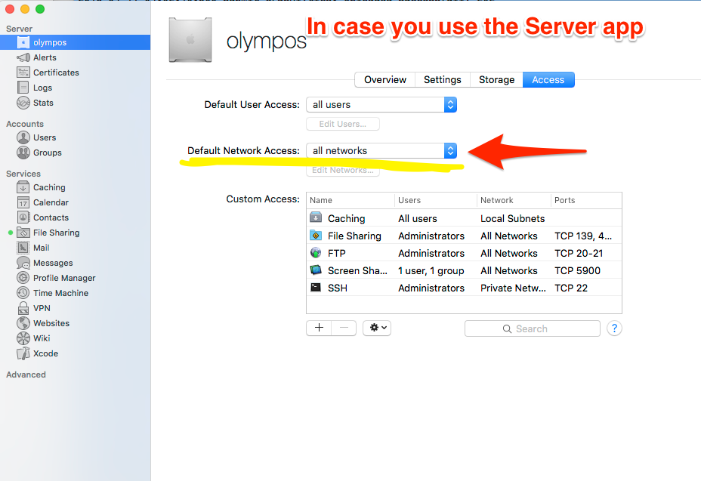
Task: Select the File Sharing service icon in sidebar
Action: (x=23, y=233)
